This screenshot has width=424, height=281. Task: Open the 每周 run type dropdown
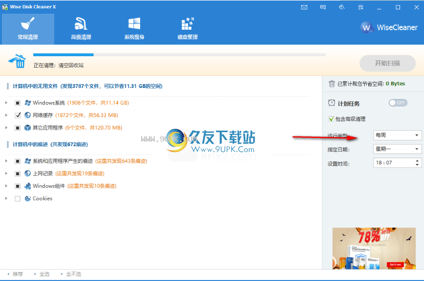click(397, 135)
